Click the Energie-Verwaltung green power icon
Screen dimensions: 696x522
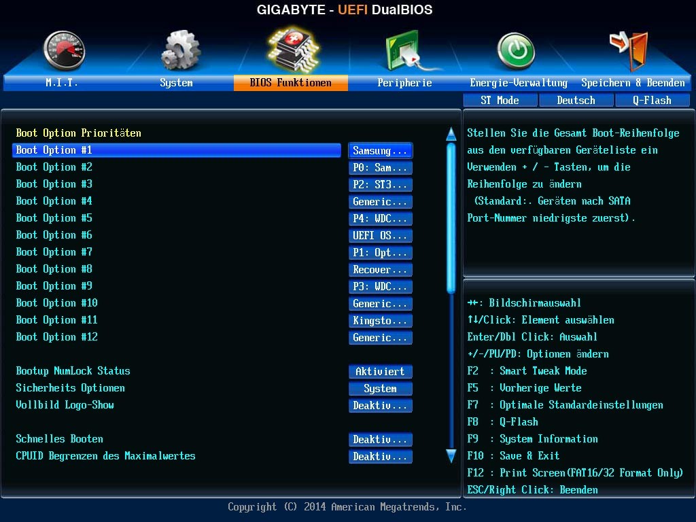coord(516,50)
